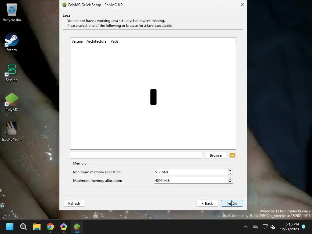Decrease maximum memory allocation with down arrow

point(230,182)
